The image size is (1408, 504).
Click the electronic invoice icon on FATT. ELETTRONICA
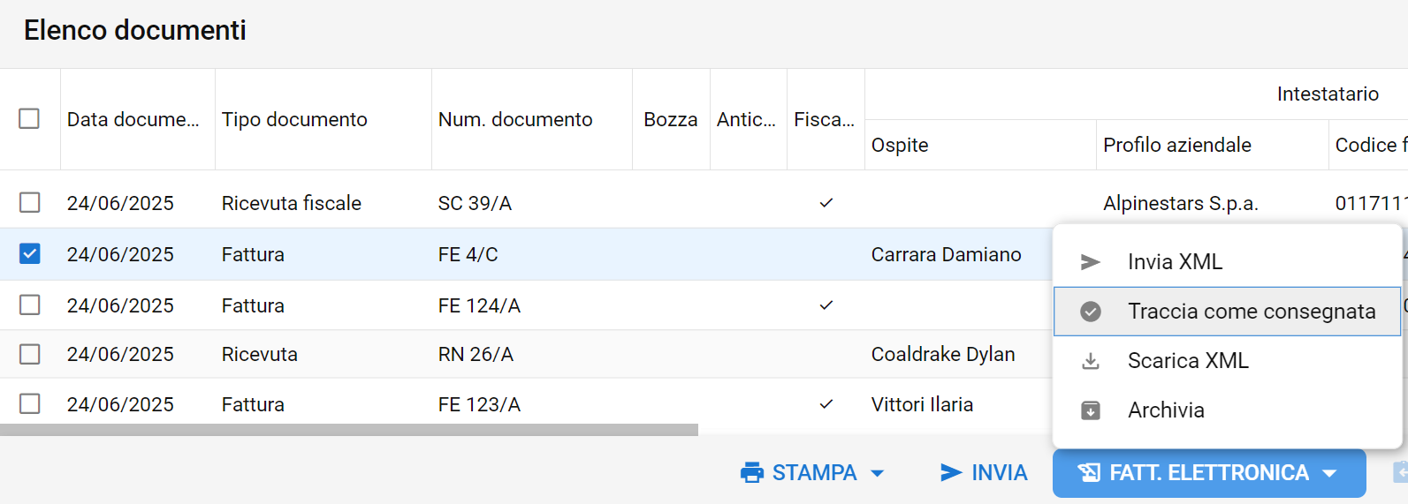pos(1089,473)
